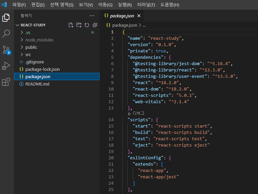This screenshot has height=194, width=258.
Task: Expand the src folder
Action: point(22,54)
